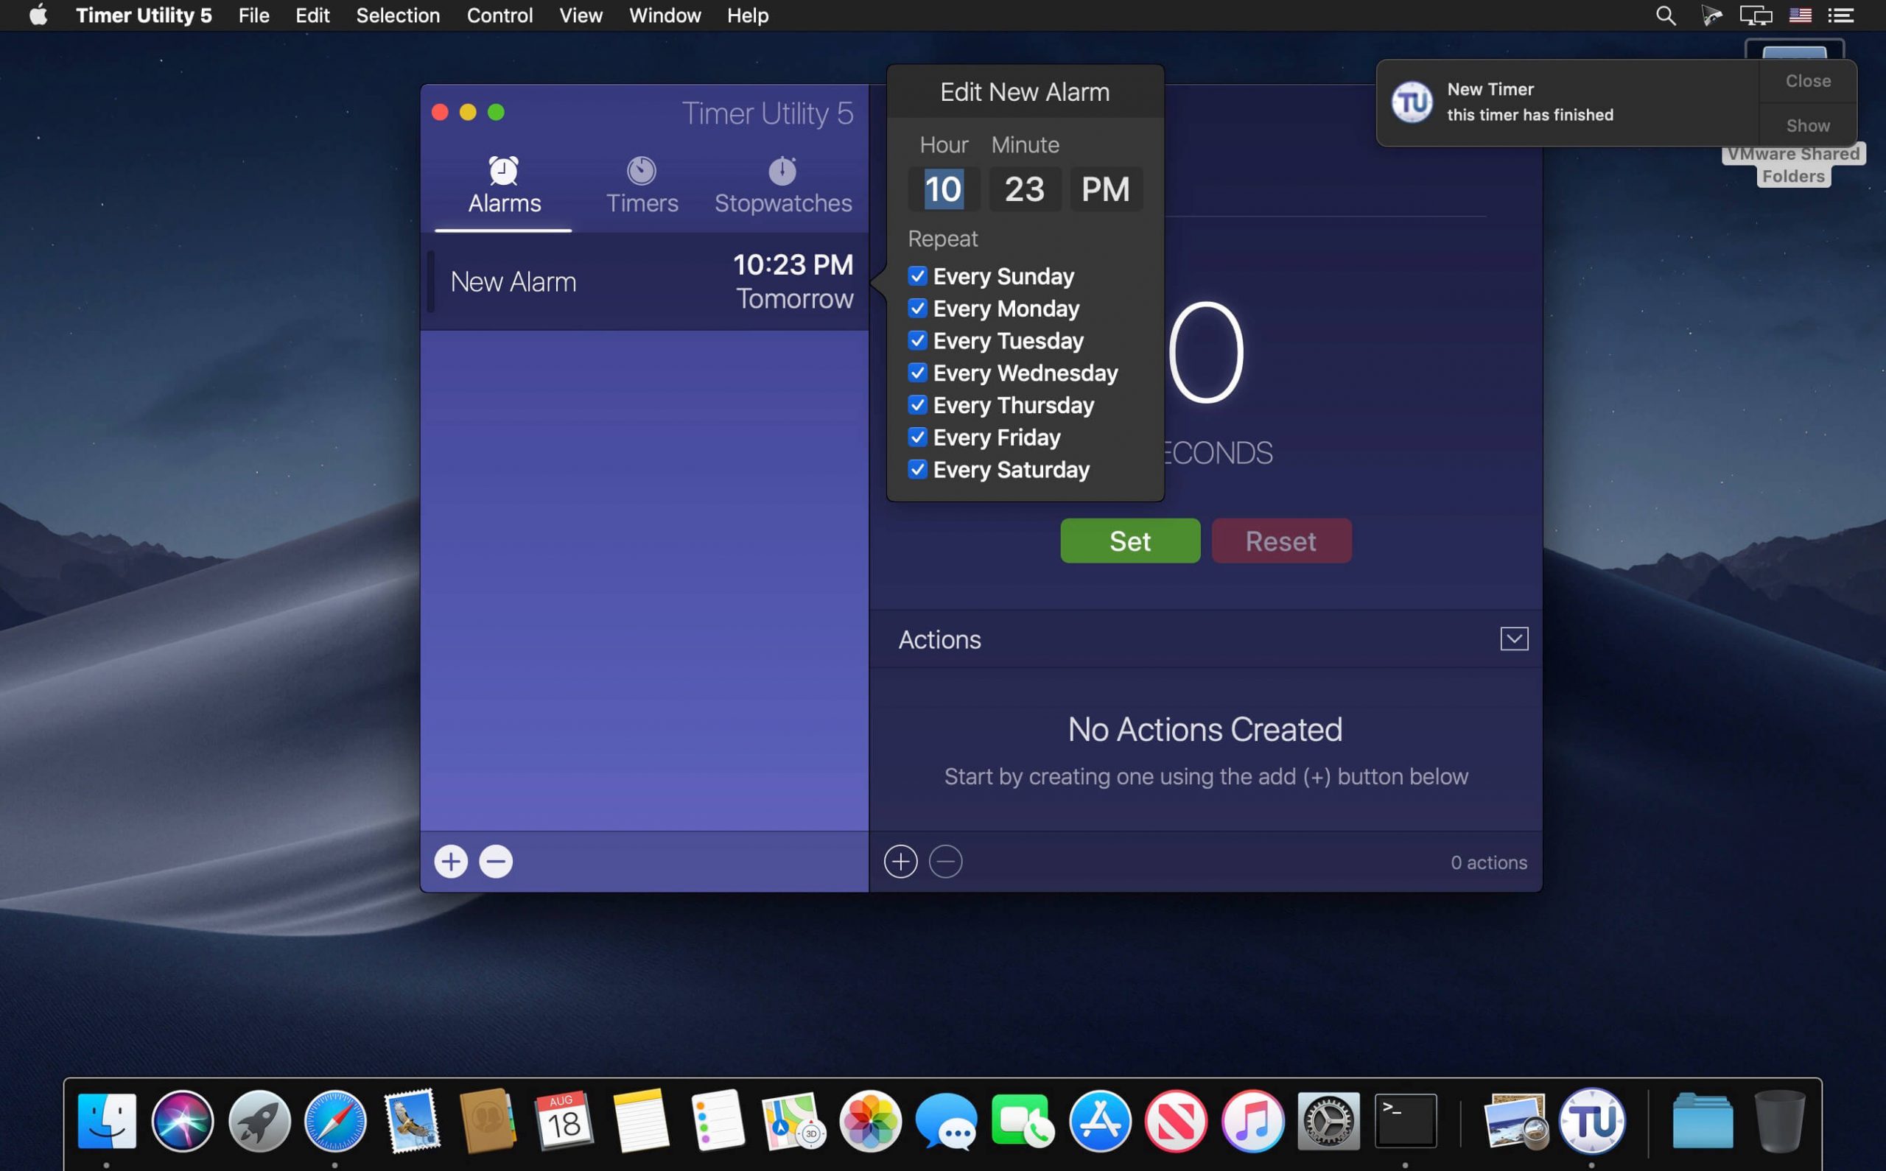
Task: Remove the selected alarm with minus button
Action: coord(496,861)
